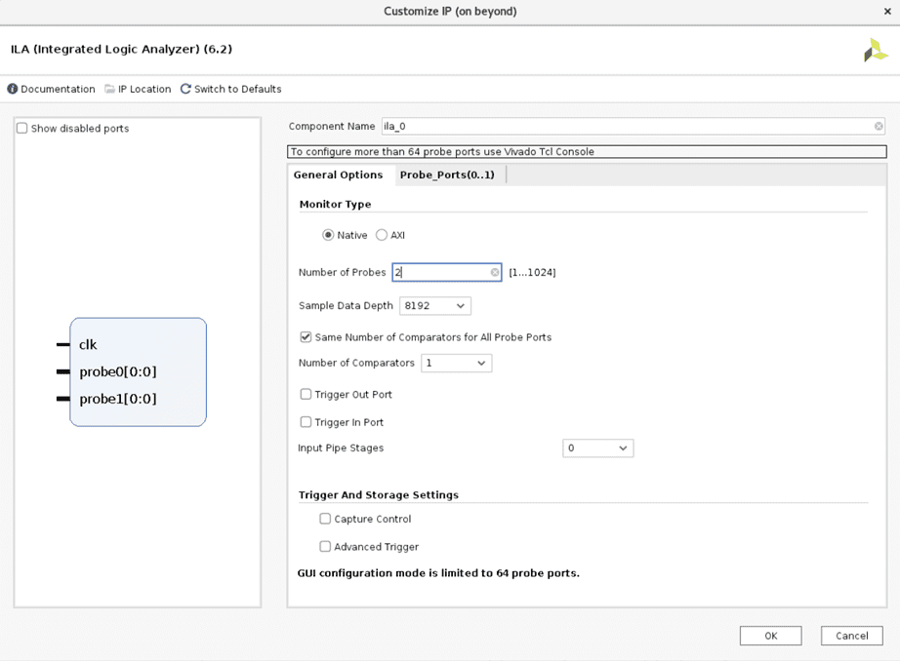Viewport: 900px width, 661px height.
Task: Click Switch to Defaults
Action: 237,89
